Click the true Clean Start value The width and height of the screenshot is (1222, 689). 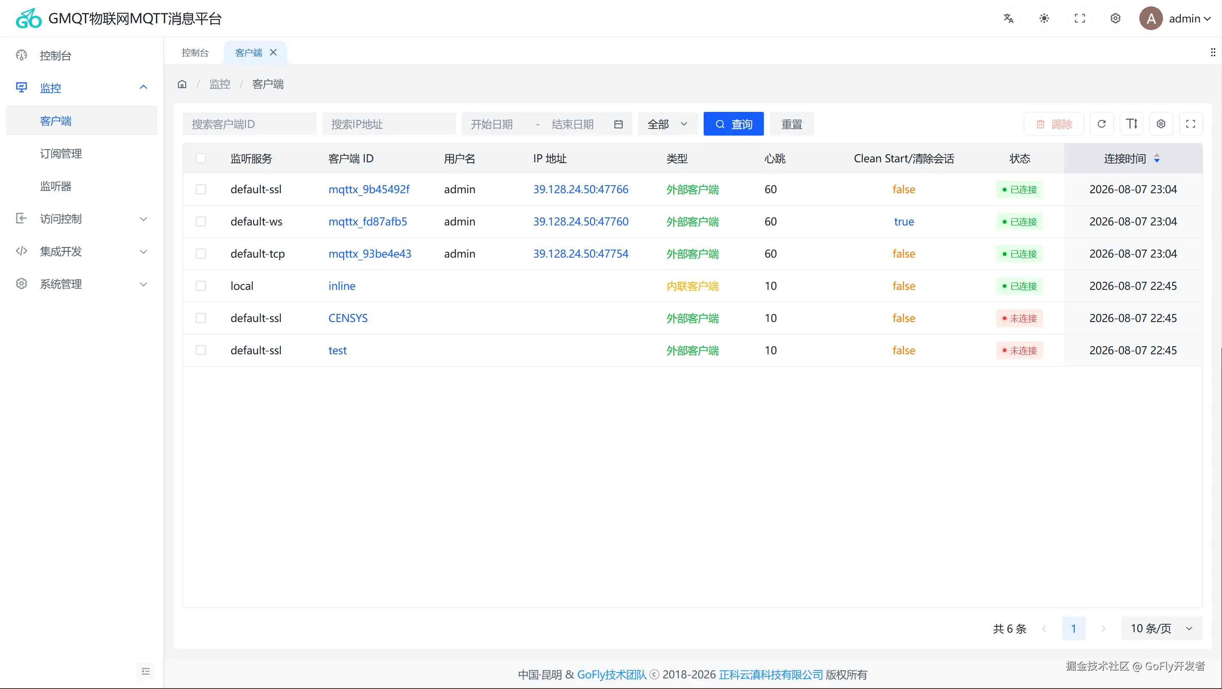904,221
